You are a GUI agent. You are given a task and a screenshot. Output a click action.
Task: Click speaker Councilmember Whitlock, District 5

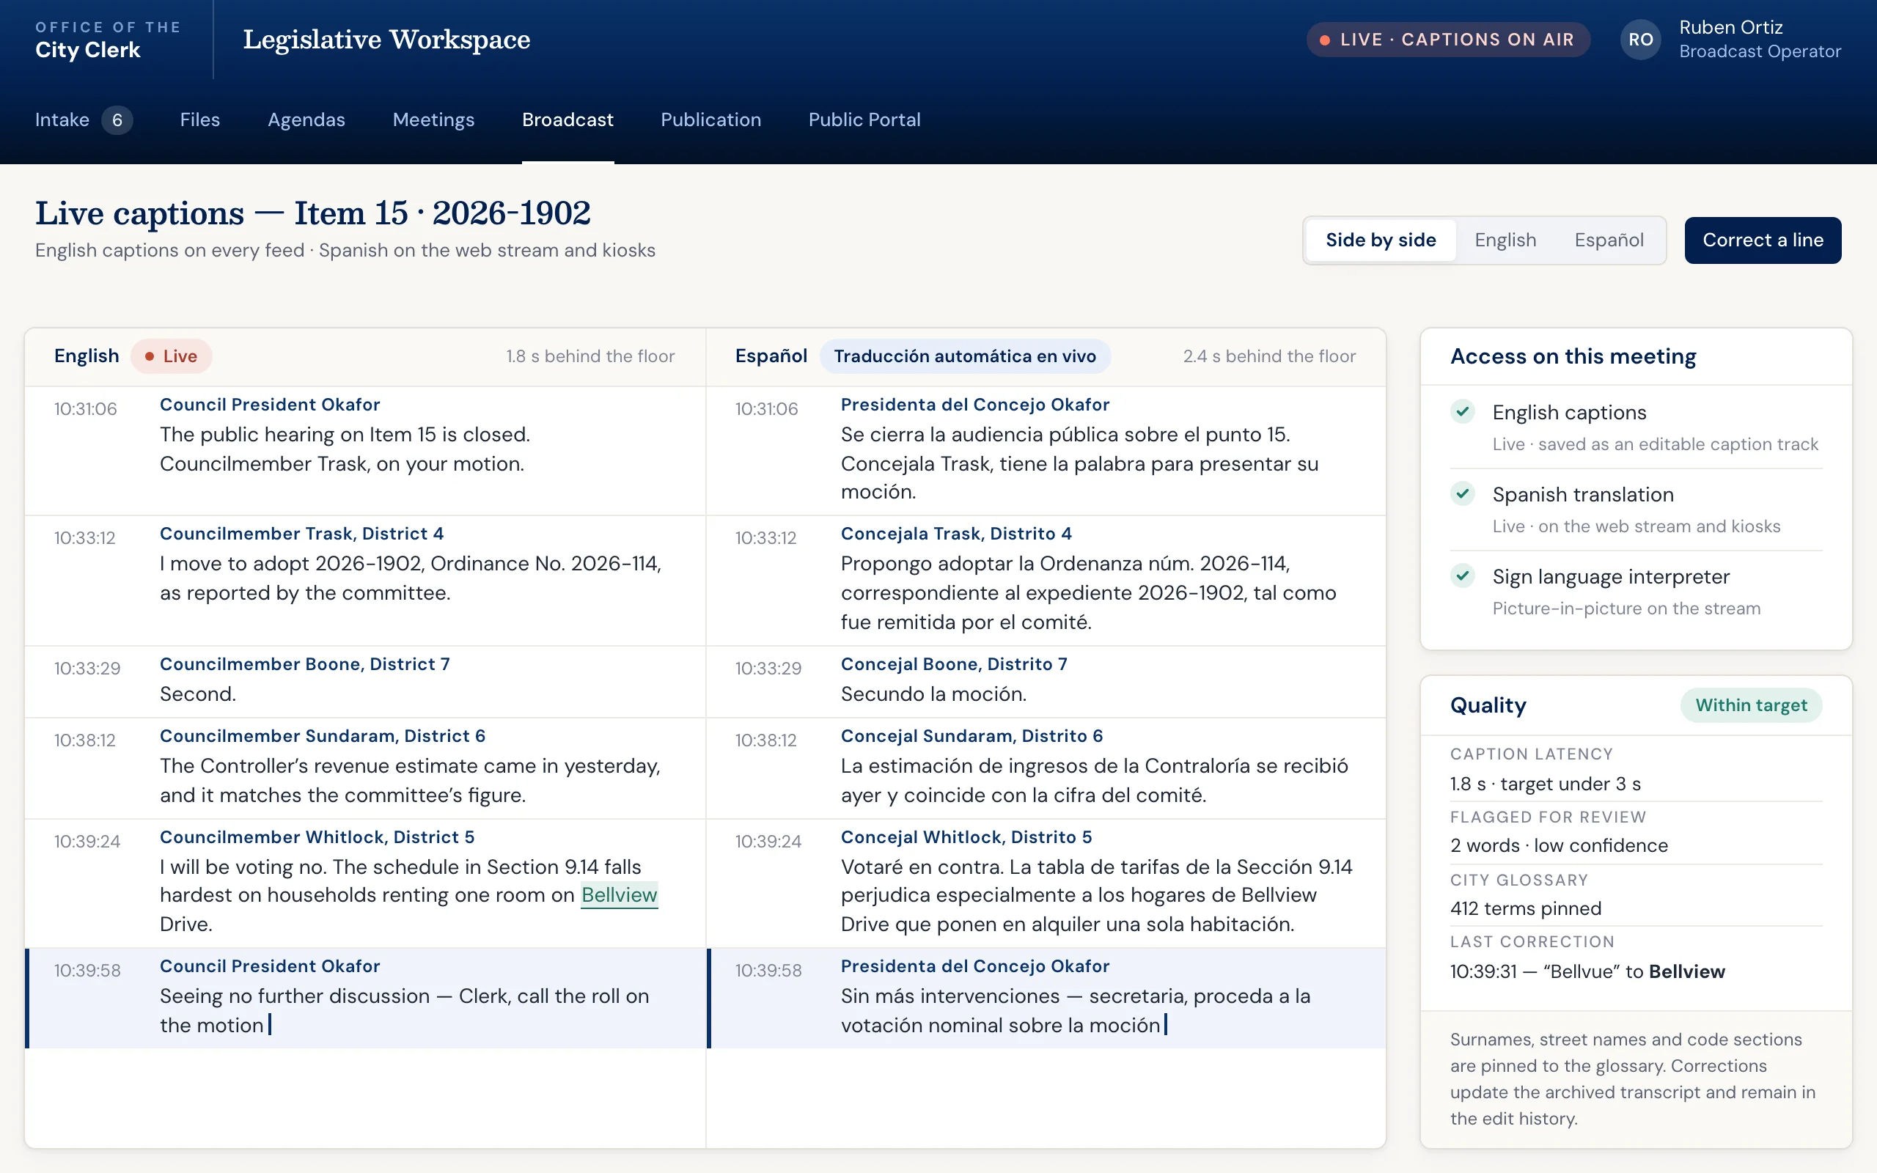point(317,837)
